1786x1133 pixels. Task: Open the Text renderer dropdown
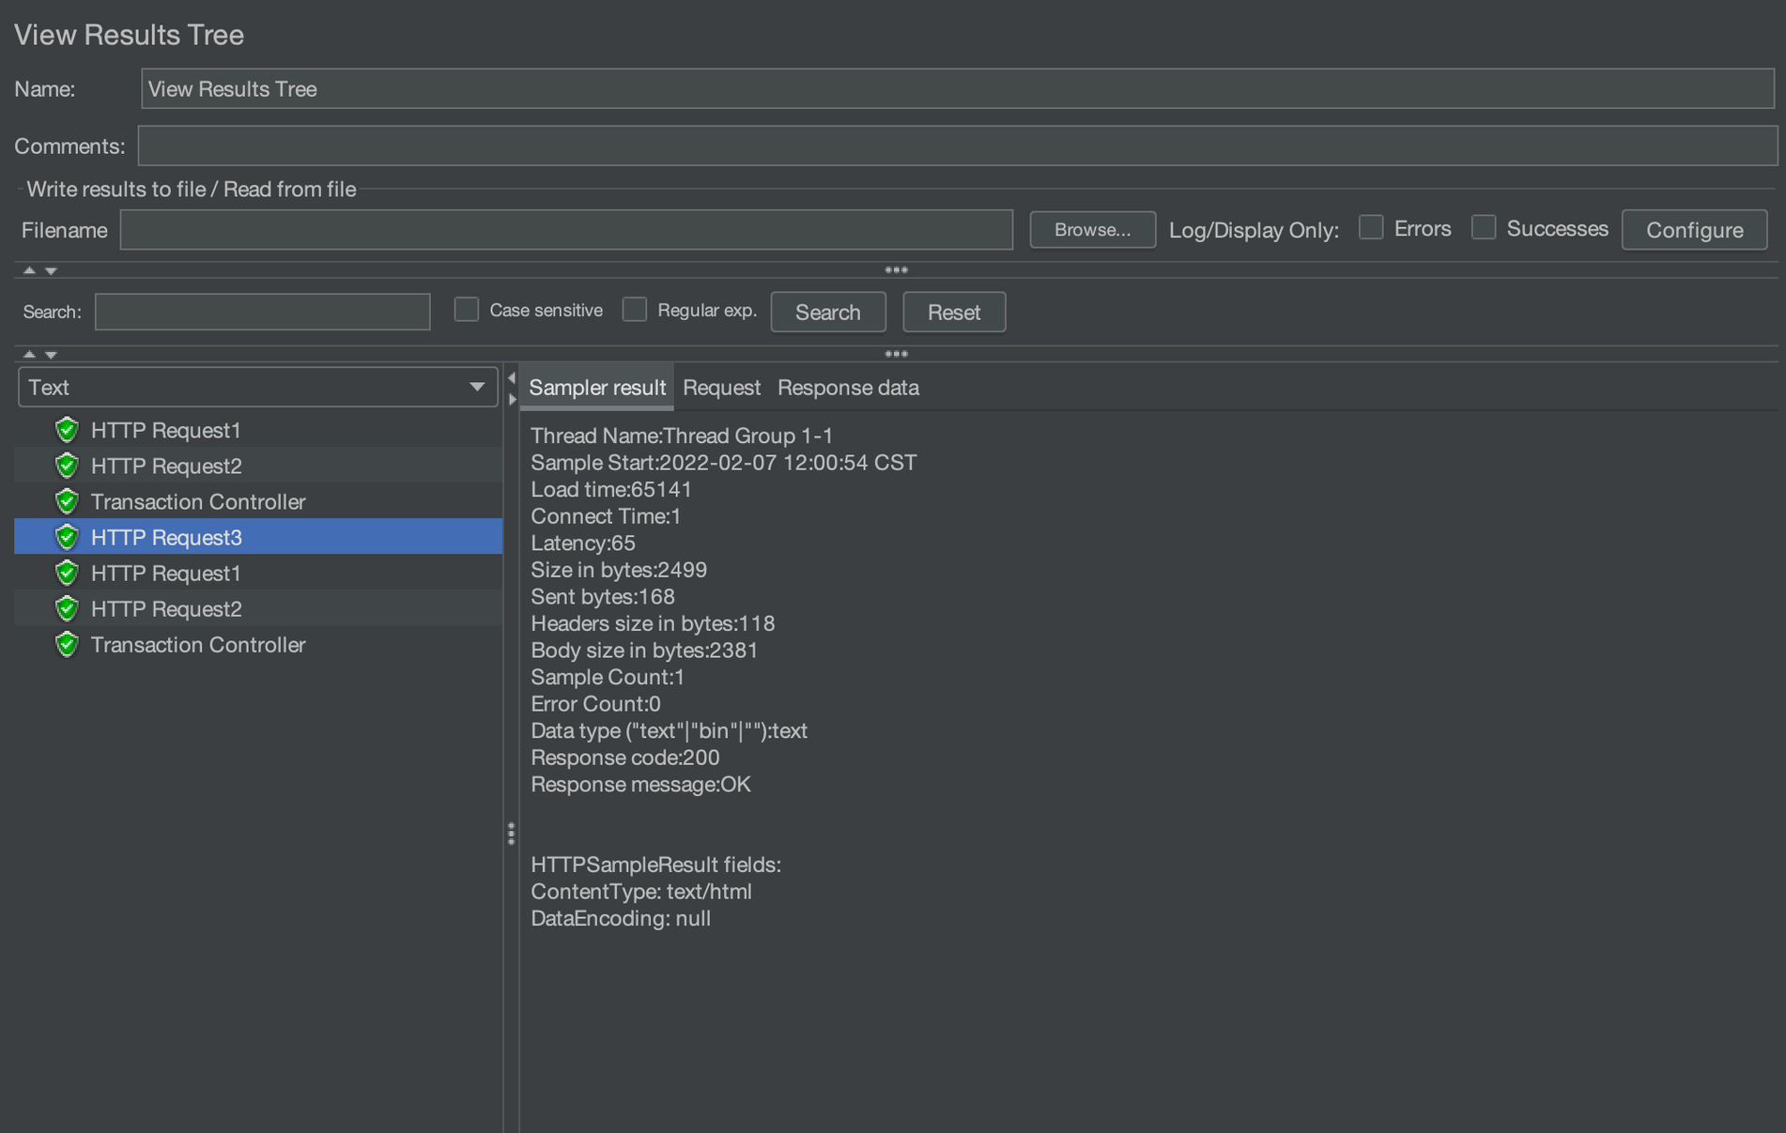point(257,388)
